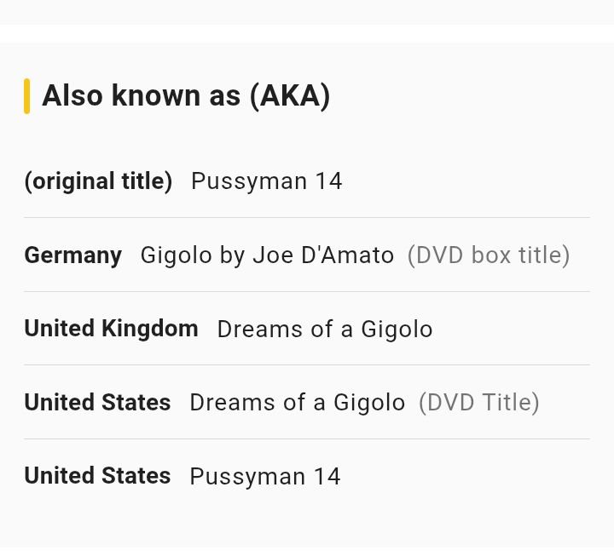The height and width of the screenshot is (556, 614).
Task: Click the divider above the last United States row
Action: [x=307, y=439]
